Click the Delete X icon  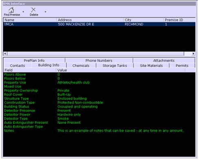click(33, 10)
